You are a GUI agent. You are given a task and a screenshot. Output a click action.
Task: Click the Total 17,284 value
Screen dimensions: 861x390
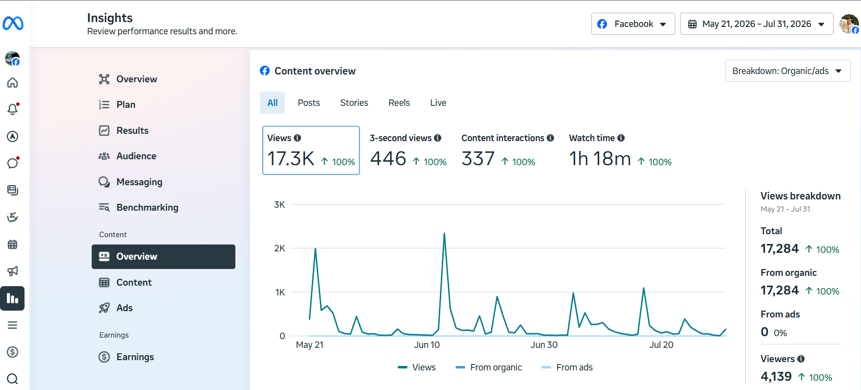pos(780,249)
